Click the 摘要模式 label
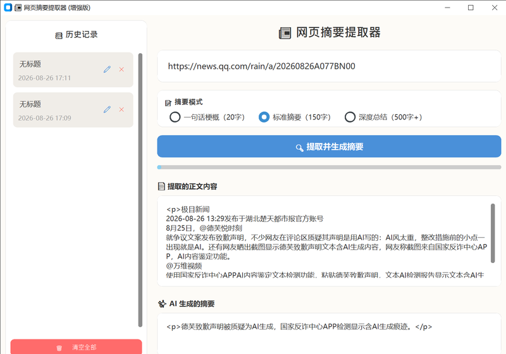The height and width of the screenshot is (354, 506). pyautogui.click(x=188, y=102)
